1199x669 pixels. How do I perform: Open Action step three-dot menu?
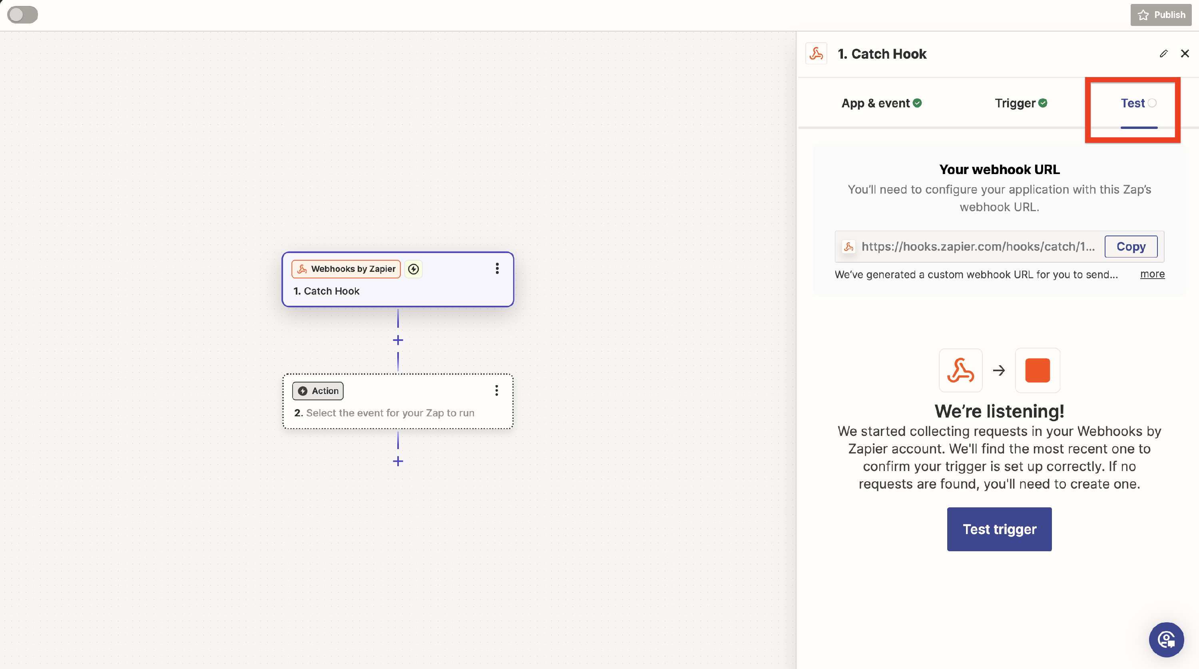point(497,390)
